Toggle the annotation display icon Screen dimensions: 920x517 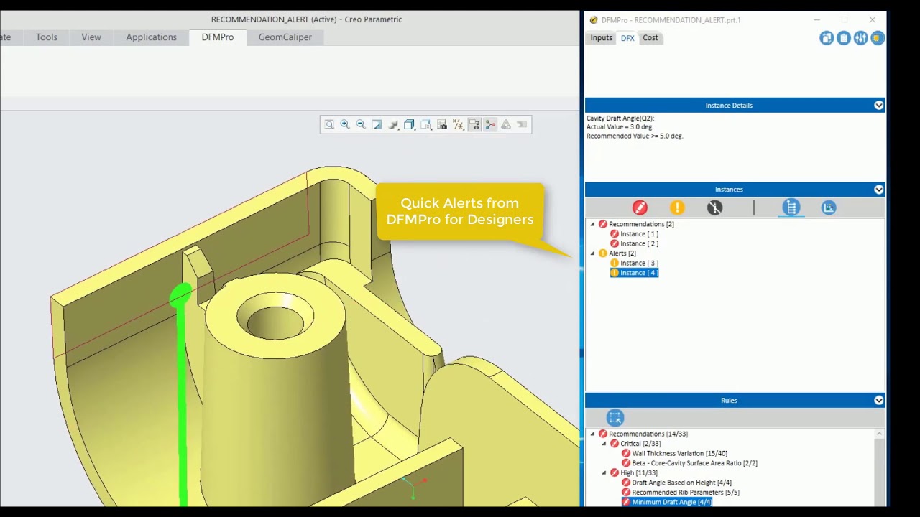pyautogui.click(x=474, y=125)
